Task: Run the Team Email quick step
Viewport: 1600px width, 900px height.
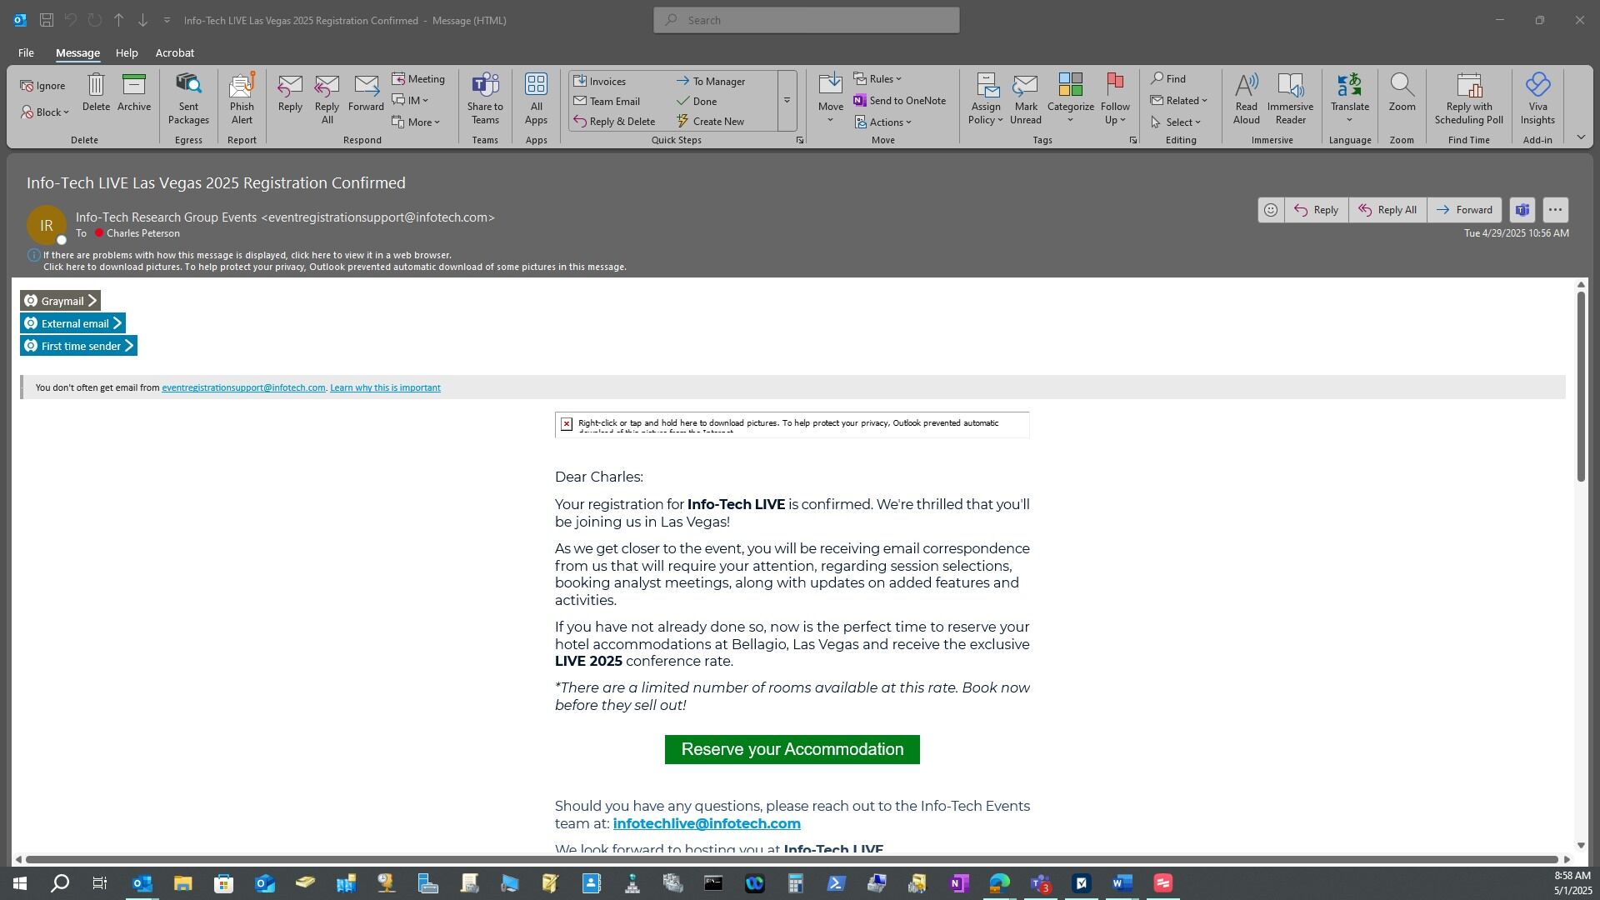Action: [607, 101]
